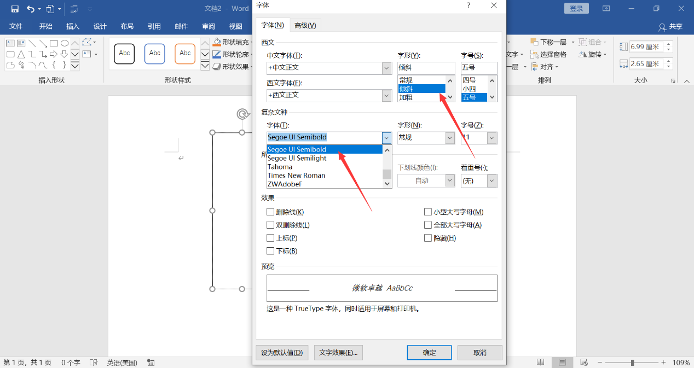Select the curve shape tool
The width and height of the screenshot is (694, 368).
click(43, 65)
